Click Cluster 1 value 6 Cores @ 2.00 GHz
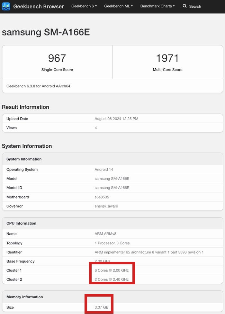Image resolution: width=225 pixels, height=314 pixels. tap(112, 270)
